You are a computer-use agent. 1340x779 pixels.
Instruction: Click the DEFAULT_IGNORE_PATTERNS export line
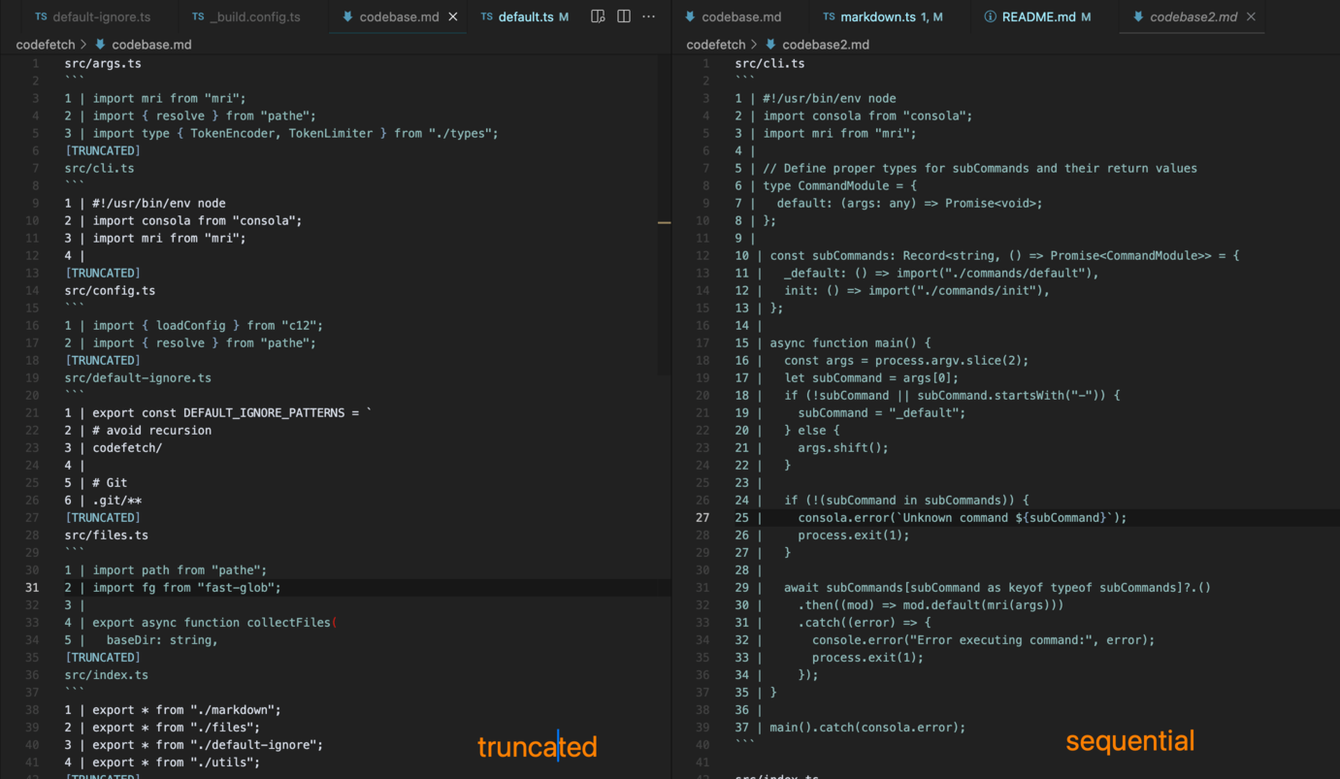(218, 412)
